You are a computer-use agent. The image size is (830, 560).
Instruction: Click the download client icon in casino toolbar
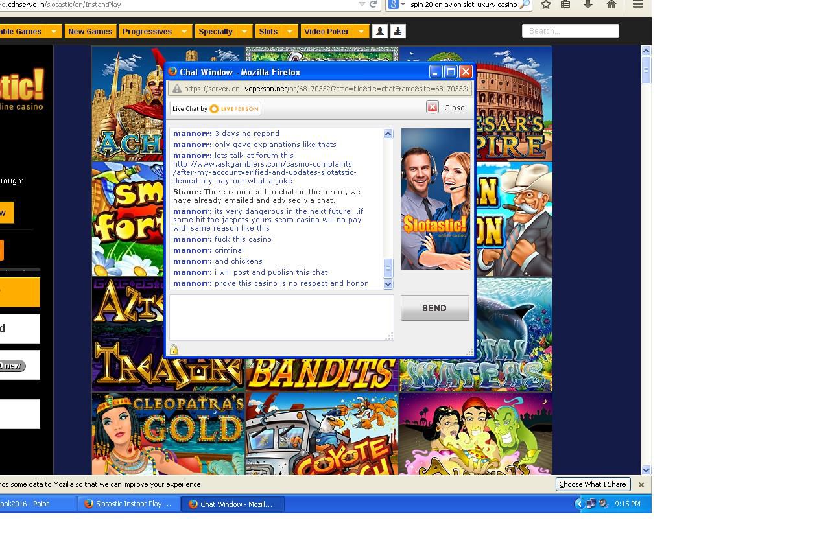[398, 31]
